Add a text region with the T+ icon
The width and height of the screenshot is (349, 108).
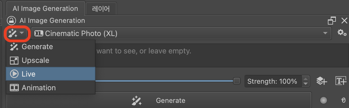click(340, 81)
